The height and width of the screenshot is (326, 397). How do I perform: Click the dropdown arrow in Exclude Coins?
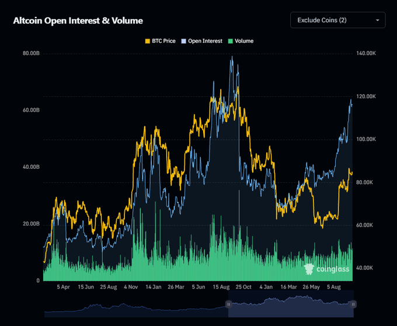[378, 20]
